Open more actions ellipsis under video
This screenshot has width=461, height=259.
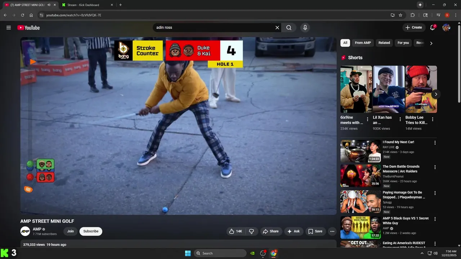tap(332, 231)
